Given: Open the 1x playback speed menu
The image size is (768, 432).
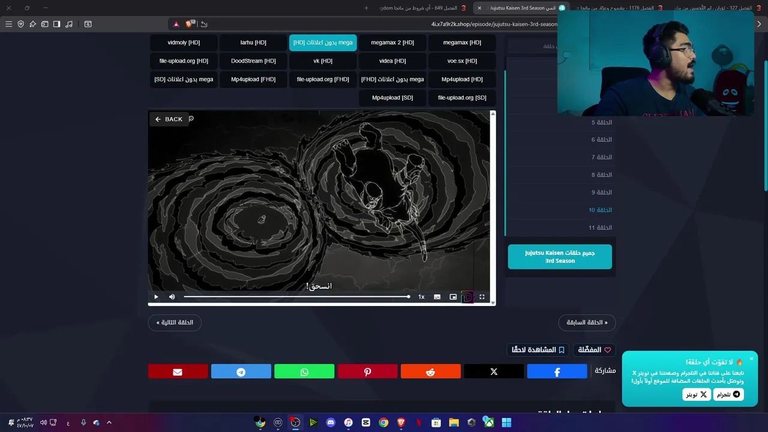Looking at the screenshot, I should [421, 297].
